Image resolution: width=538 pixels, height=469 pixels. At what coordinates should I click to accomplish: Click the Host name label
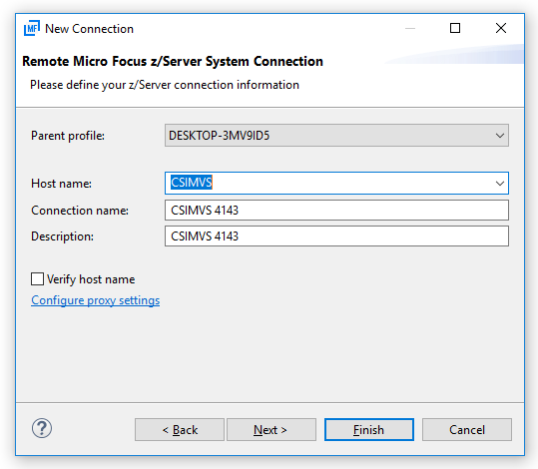62,184
